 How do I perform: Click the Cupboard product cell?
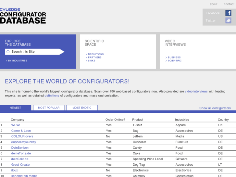pyautogui.click(x=139, y=142)
